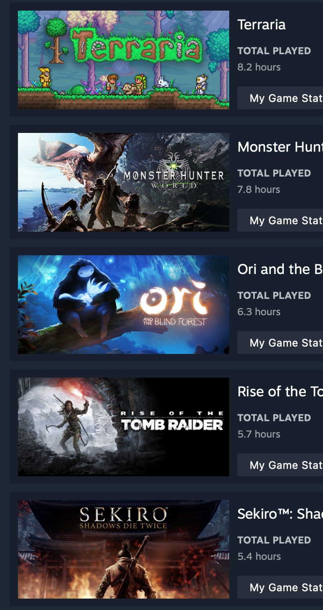Viewport: 323px width, 610px height.
Task: Click the Monster Hunter game title link
Action: tap(280, 147)
